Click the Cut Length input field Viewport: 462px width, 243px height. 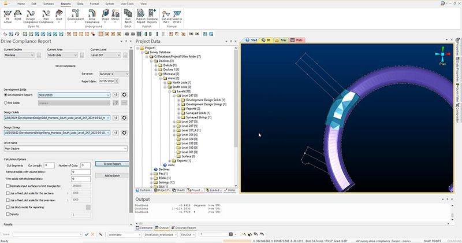(x=49, y=165)
